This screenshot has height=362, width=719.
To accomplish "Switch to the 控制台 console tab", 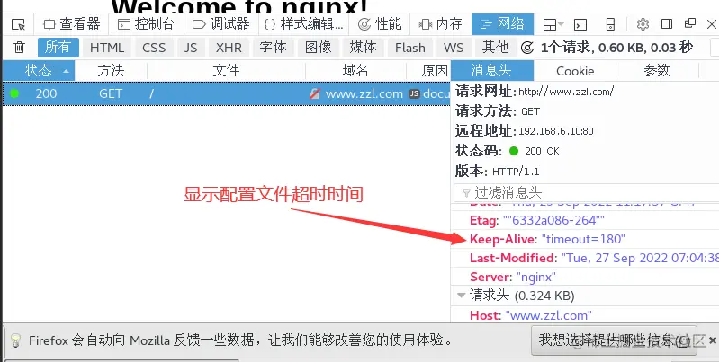I will click(147, 23).
